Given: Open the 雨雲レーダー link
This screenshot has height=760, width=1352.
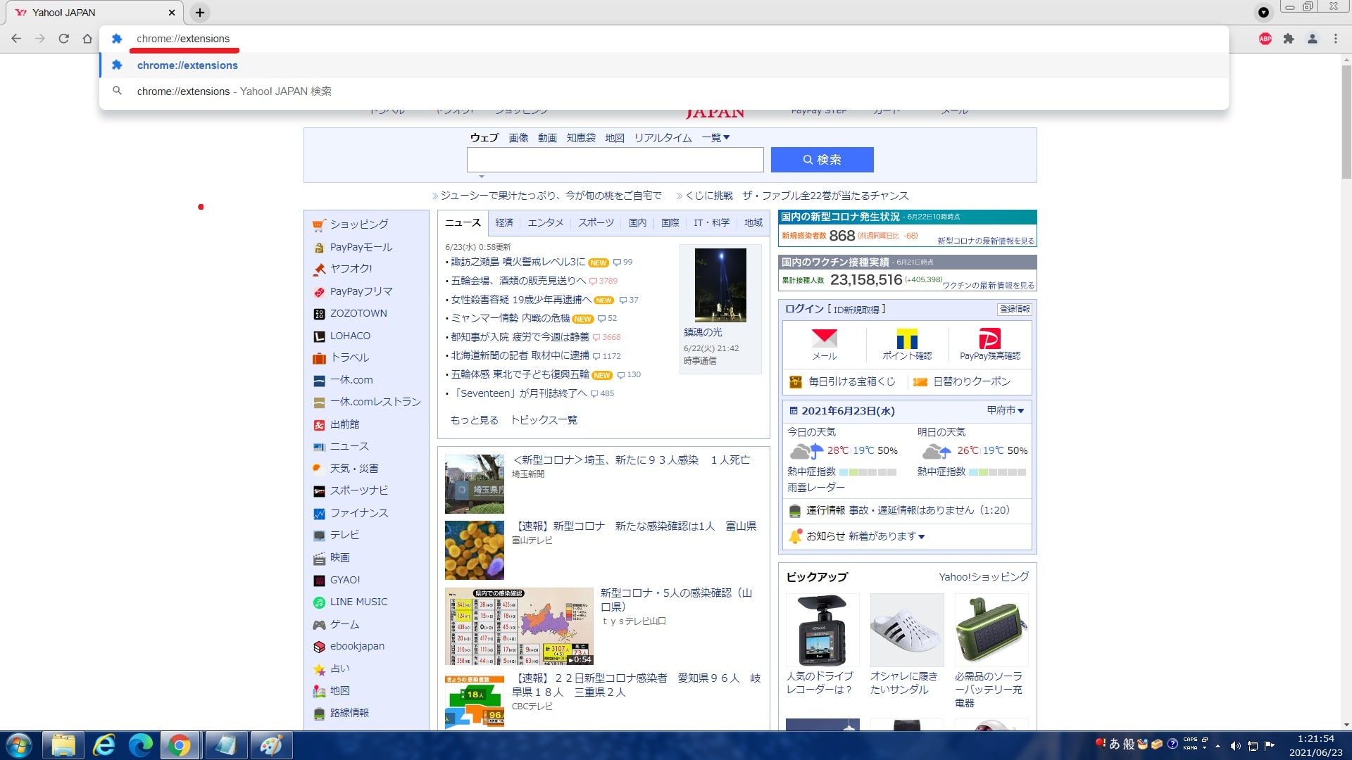Looking at the screenshot, I should (x=815, y=488).
